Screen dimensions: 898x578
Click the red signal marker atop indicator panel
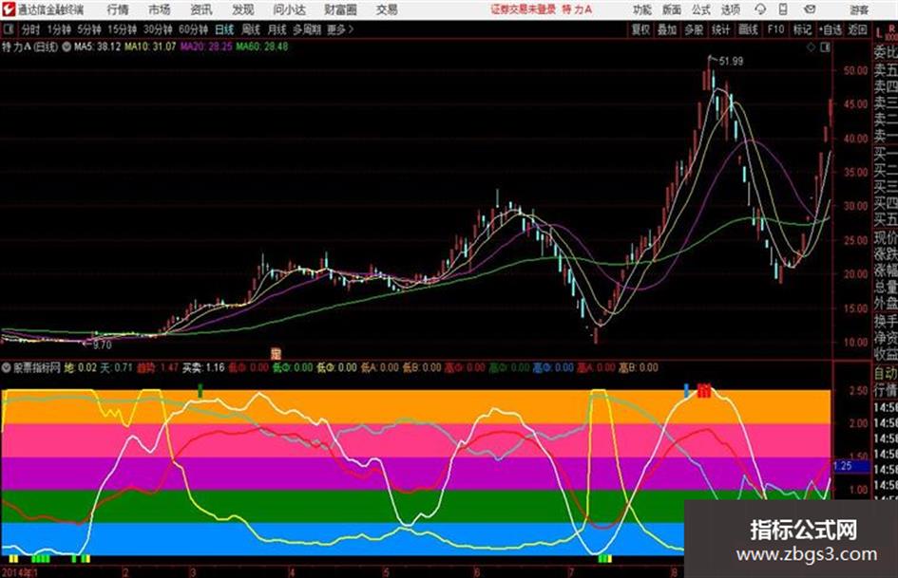[x=704, y=390]
